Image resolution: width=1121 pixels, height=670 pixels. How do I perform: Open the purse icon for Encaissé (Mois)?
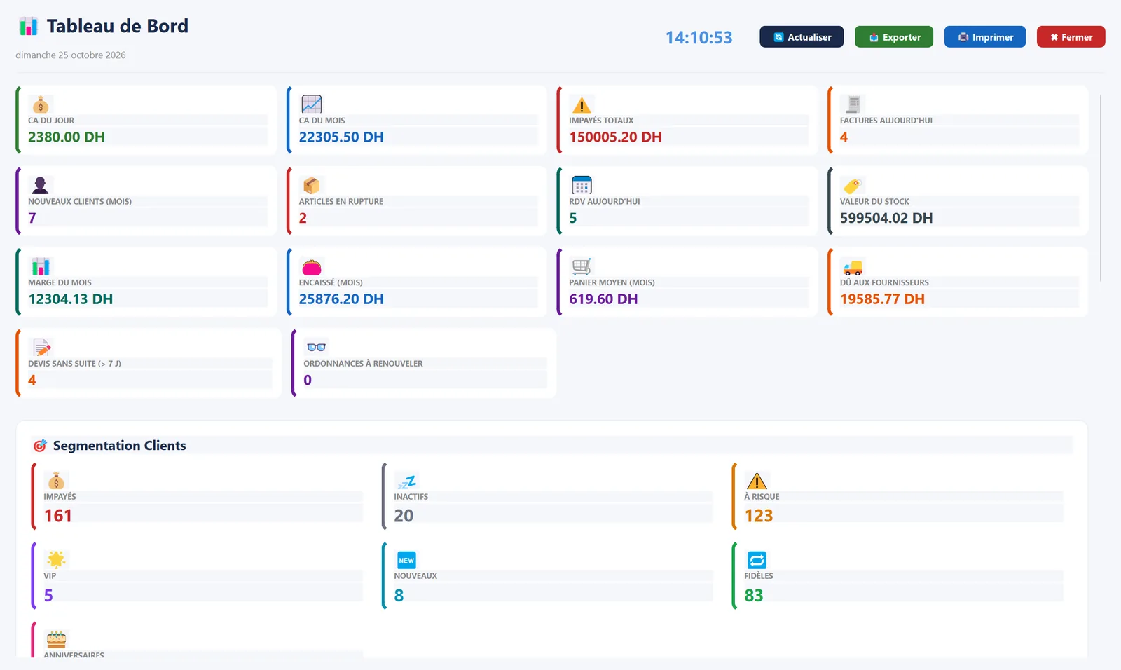312,267
